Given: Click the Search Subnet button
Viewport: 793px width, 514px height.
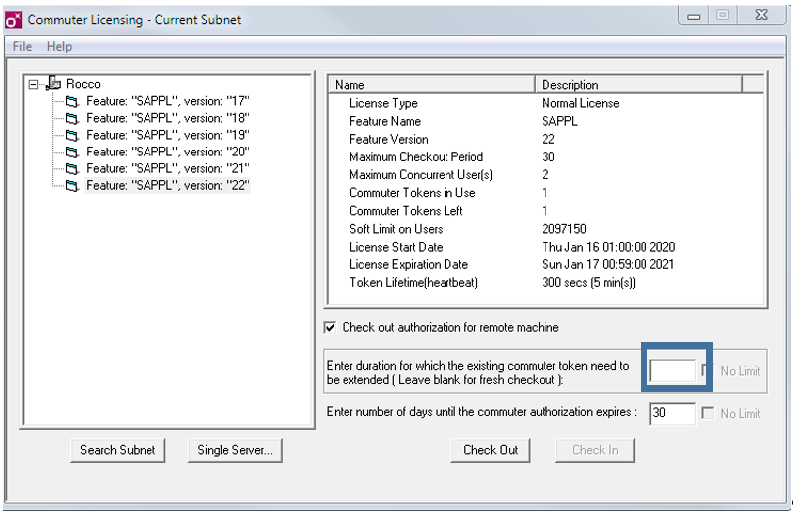Looking at the screenshot, I should (x=118, y=450).
